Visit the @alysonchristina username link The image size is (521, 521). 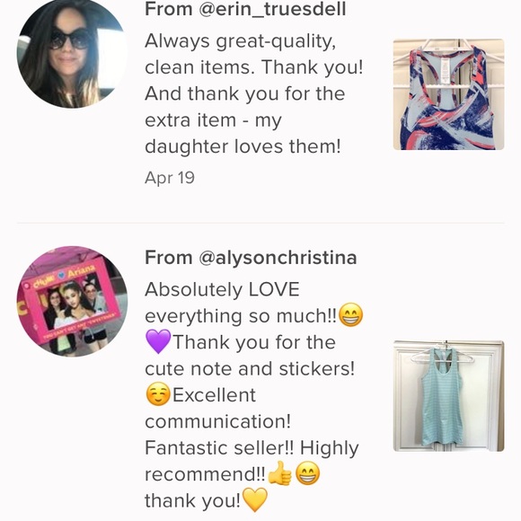pos(278,258)
